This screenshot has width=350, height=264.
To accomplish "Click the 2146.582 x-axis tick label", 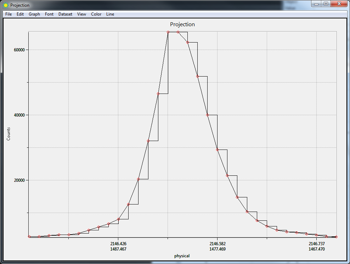I will (218, 244).
